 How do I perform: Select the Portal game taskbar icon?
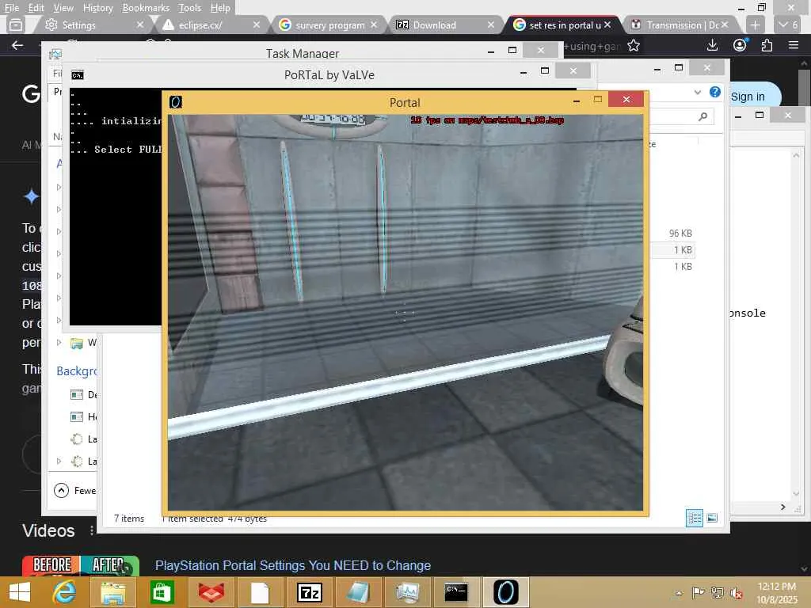(x=505, y=592)
